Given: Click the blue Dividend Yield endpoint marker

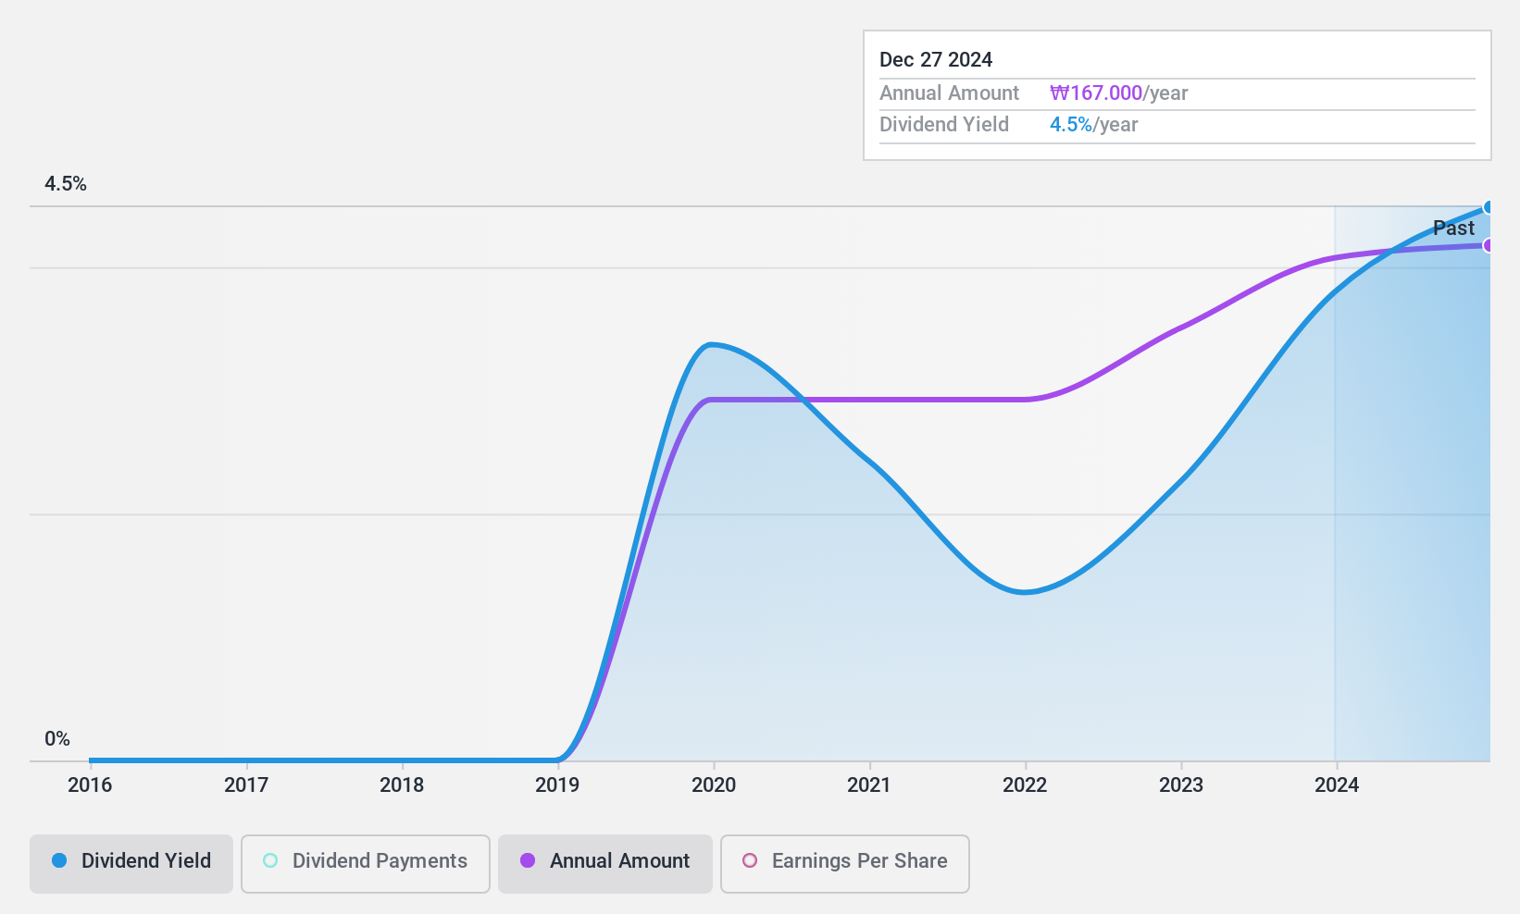Looking at the screenshot, I should click(x=1489, y=207).
